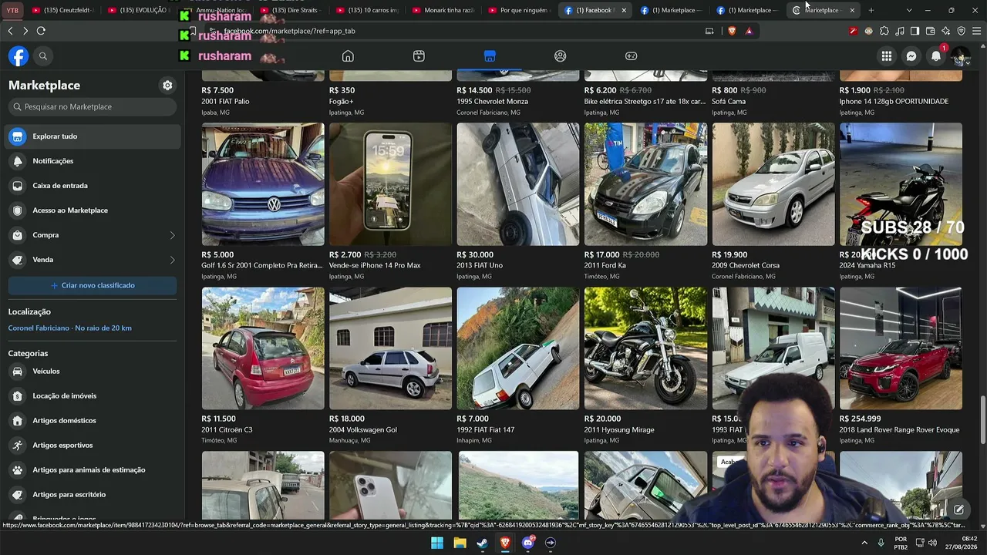987x555 pixels.
Task: Switch to the Creutzfeldt YouTube tab
Action: [62, 10]
